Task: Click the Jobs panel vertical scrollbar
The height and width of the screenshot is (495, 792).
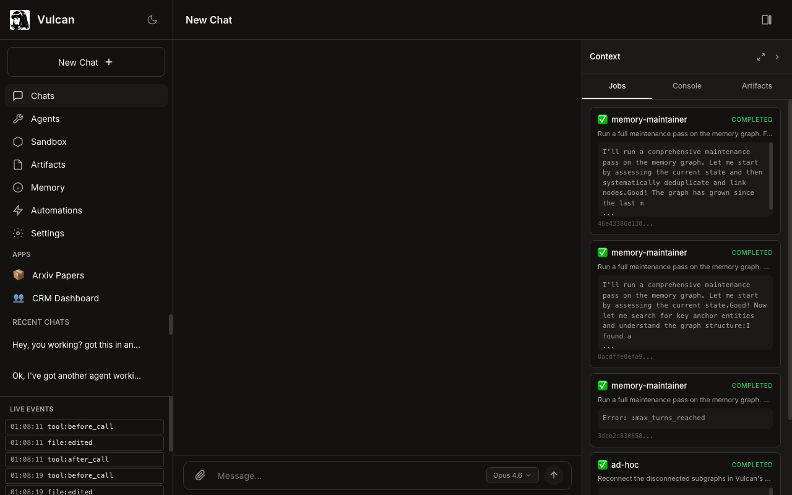Action: [x=790, y=260]
